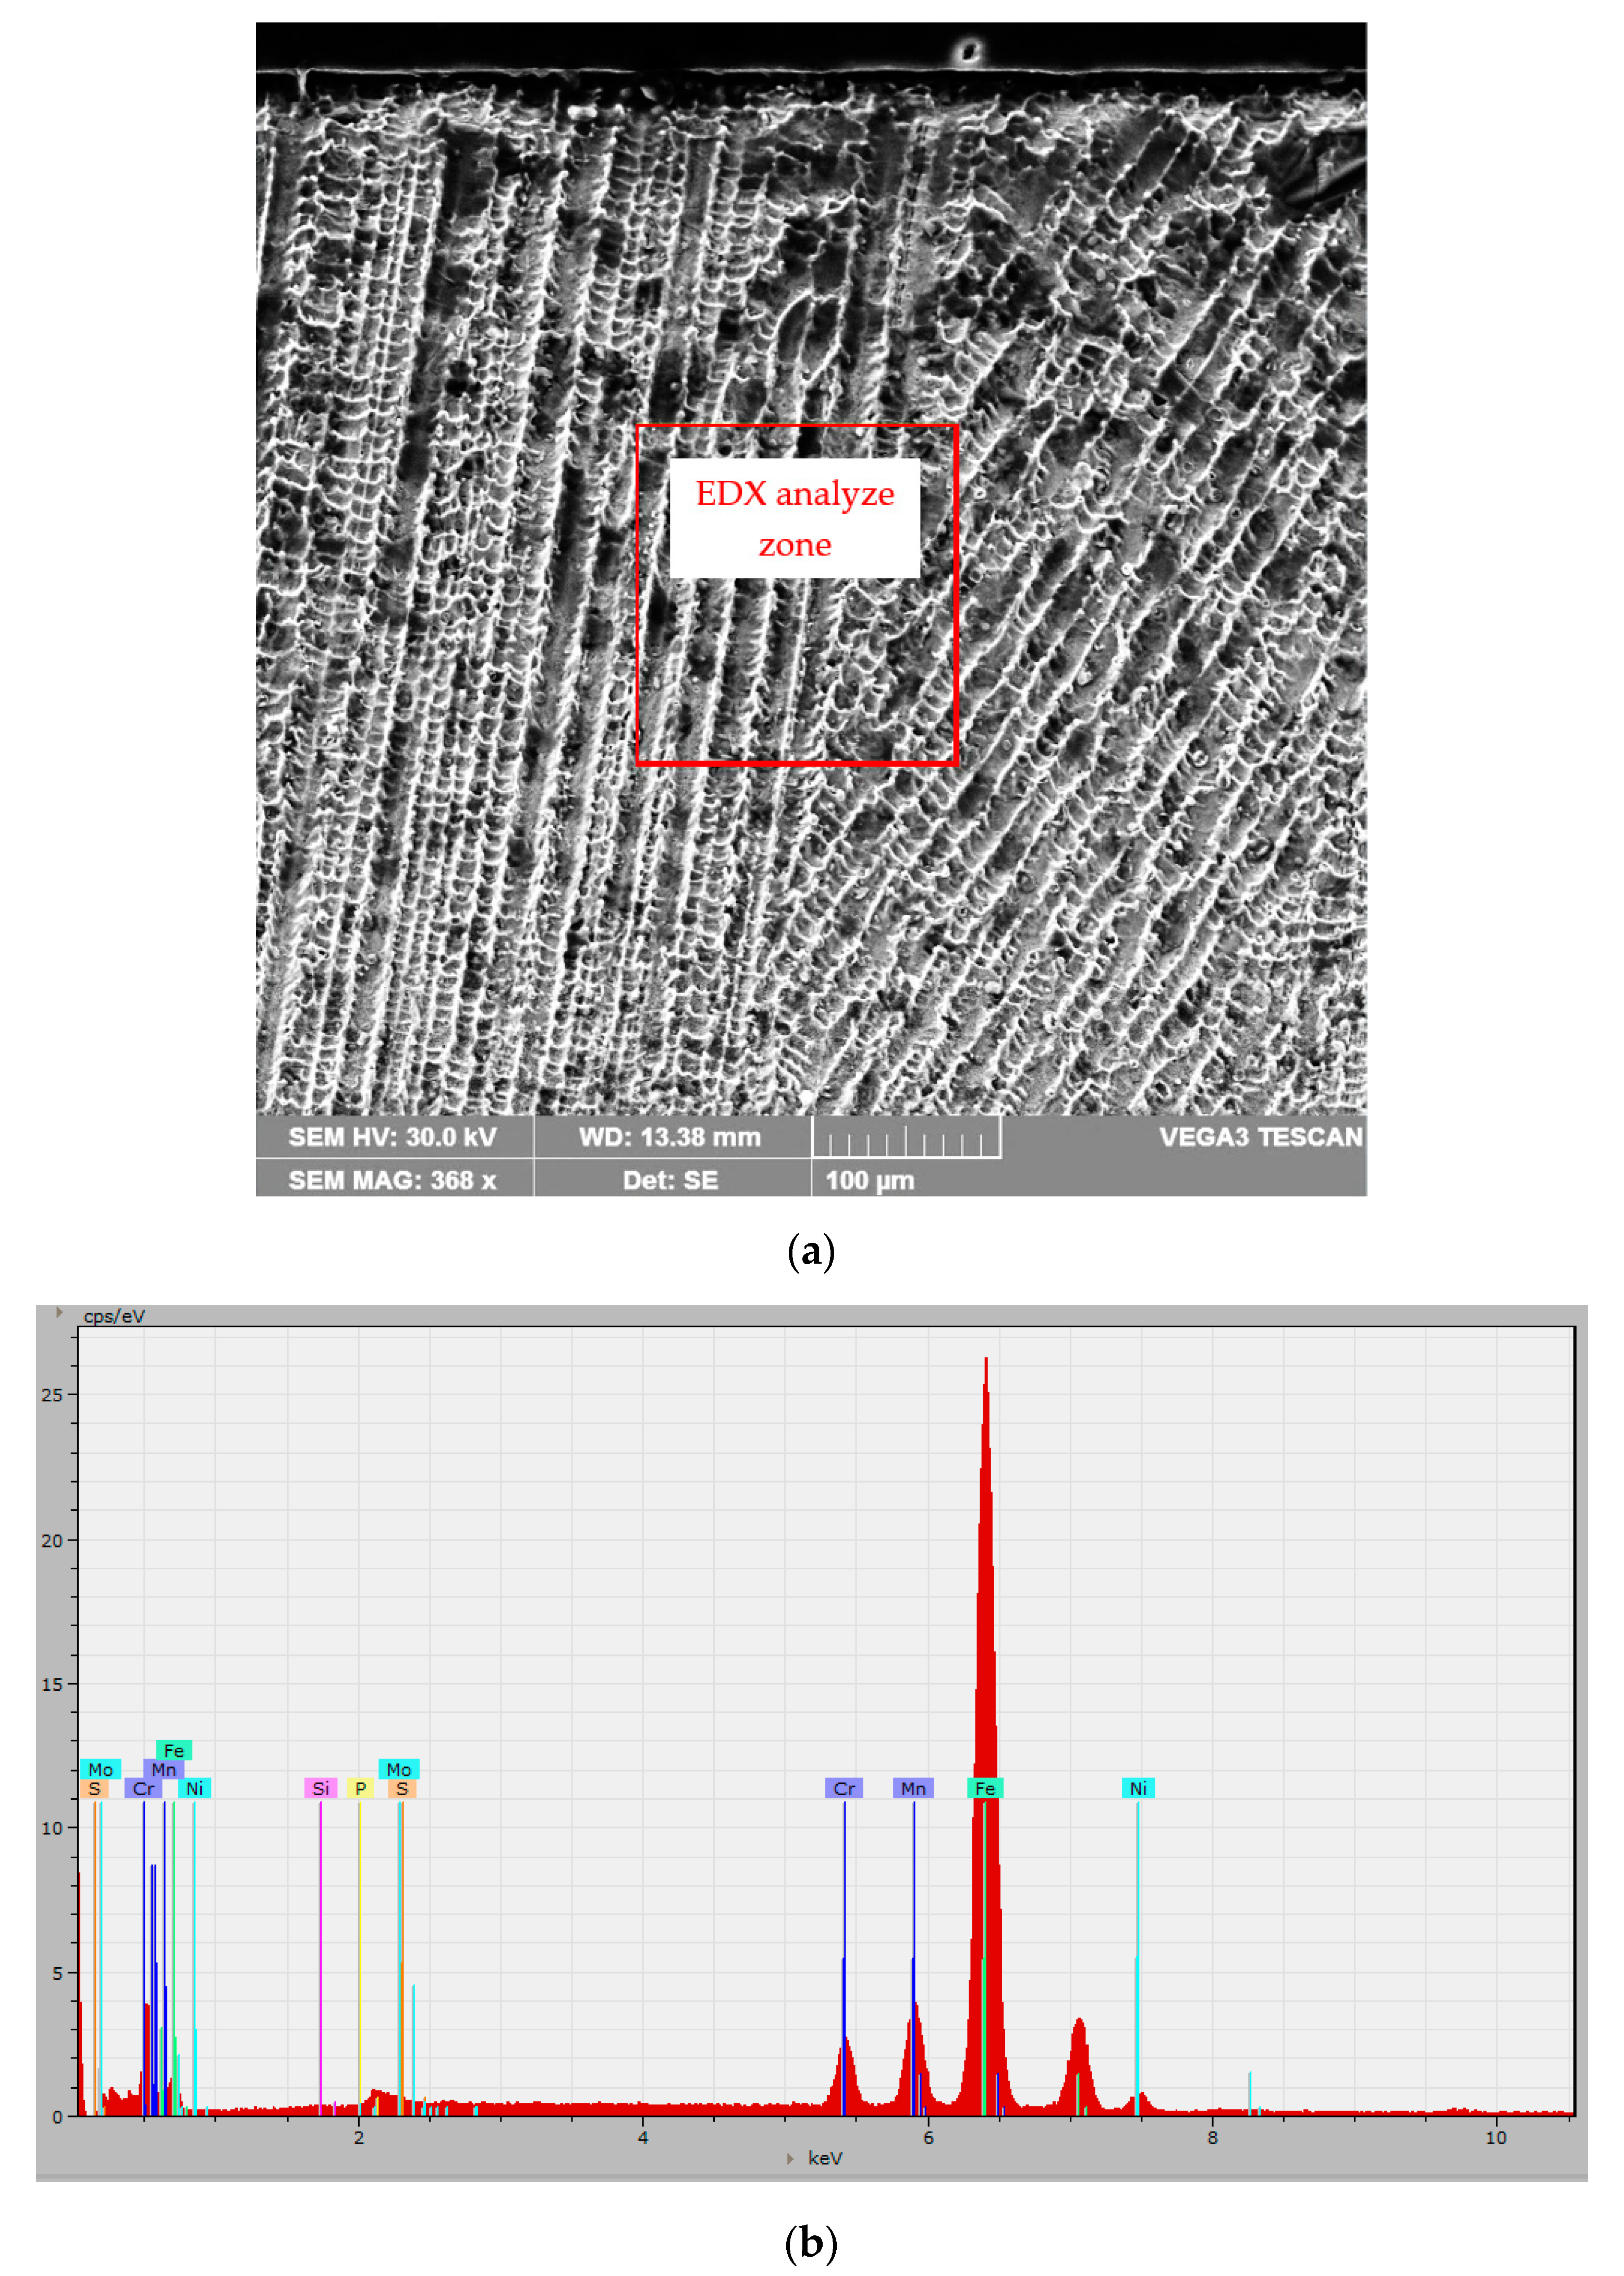The height and width of the screenshot is (2276, 1624).
Task: Click the Ni label near 7.5 keV
Action: pos(1138,1788)
